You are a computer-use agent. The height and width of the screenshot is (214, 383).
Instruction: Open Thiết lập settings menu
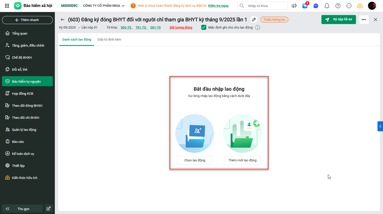tap(27, 166)
